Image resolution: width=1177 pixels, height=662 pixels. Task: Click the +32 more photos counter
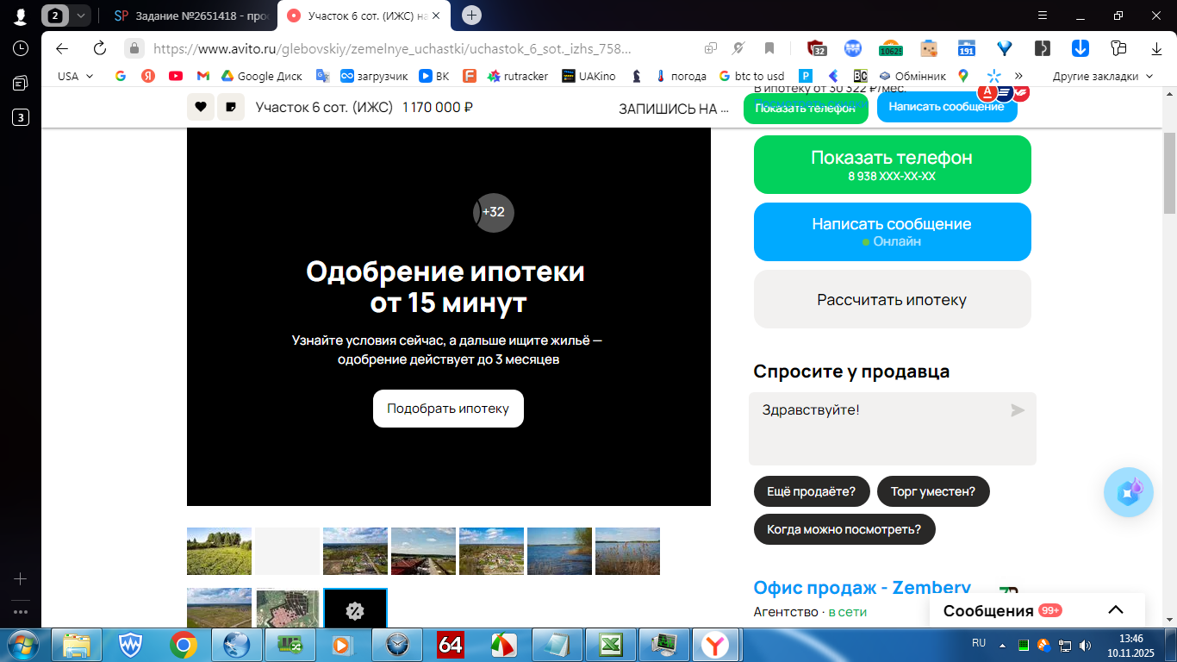(x=494, y=212)
